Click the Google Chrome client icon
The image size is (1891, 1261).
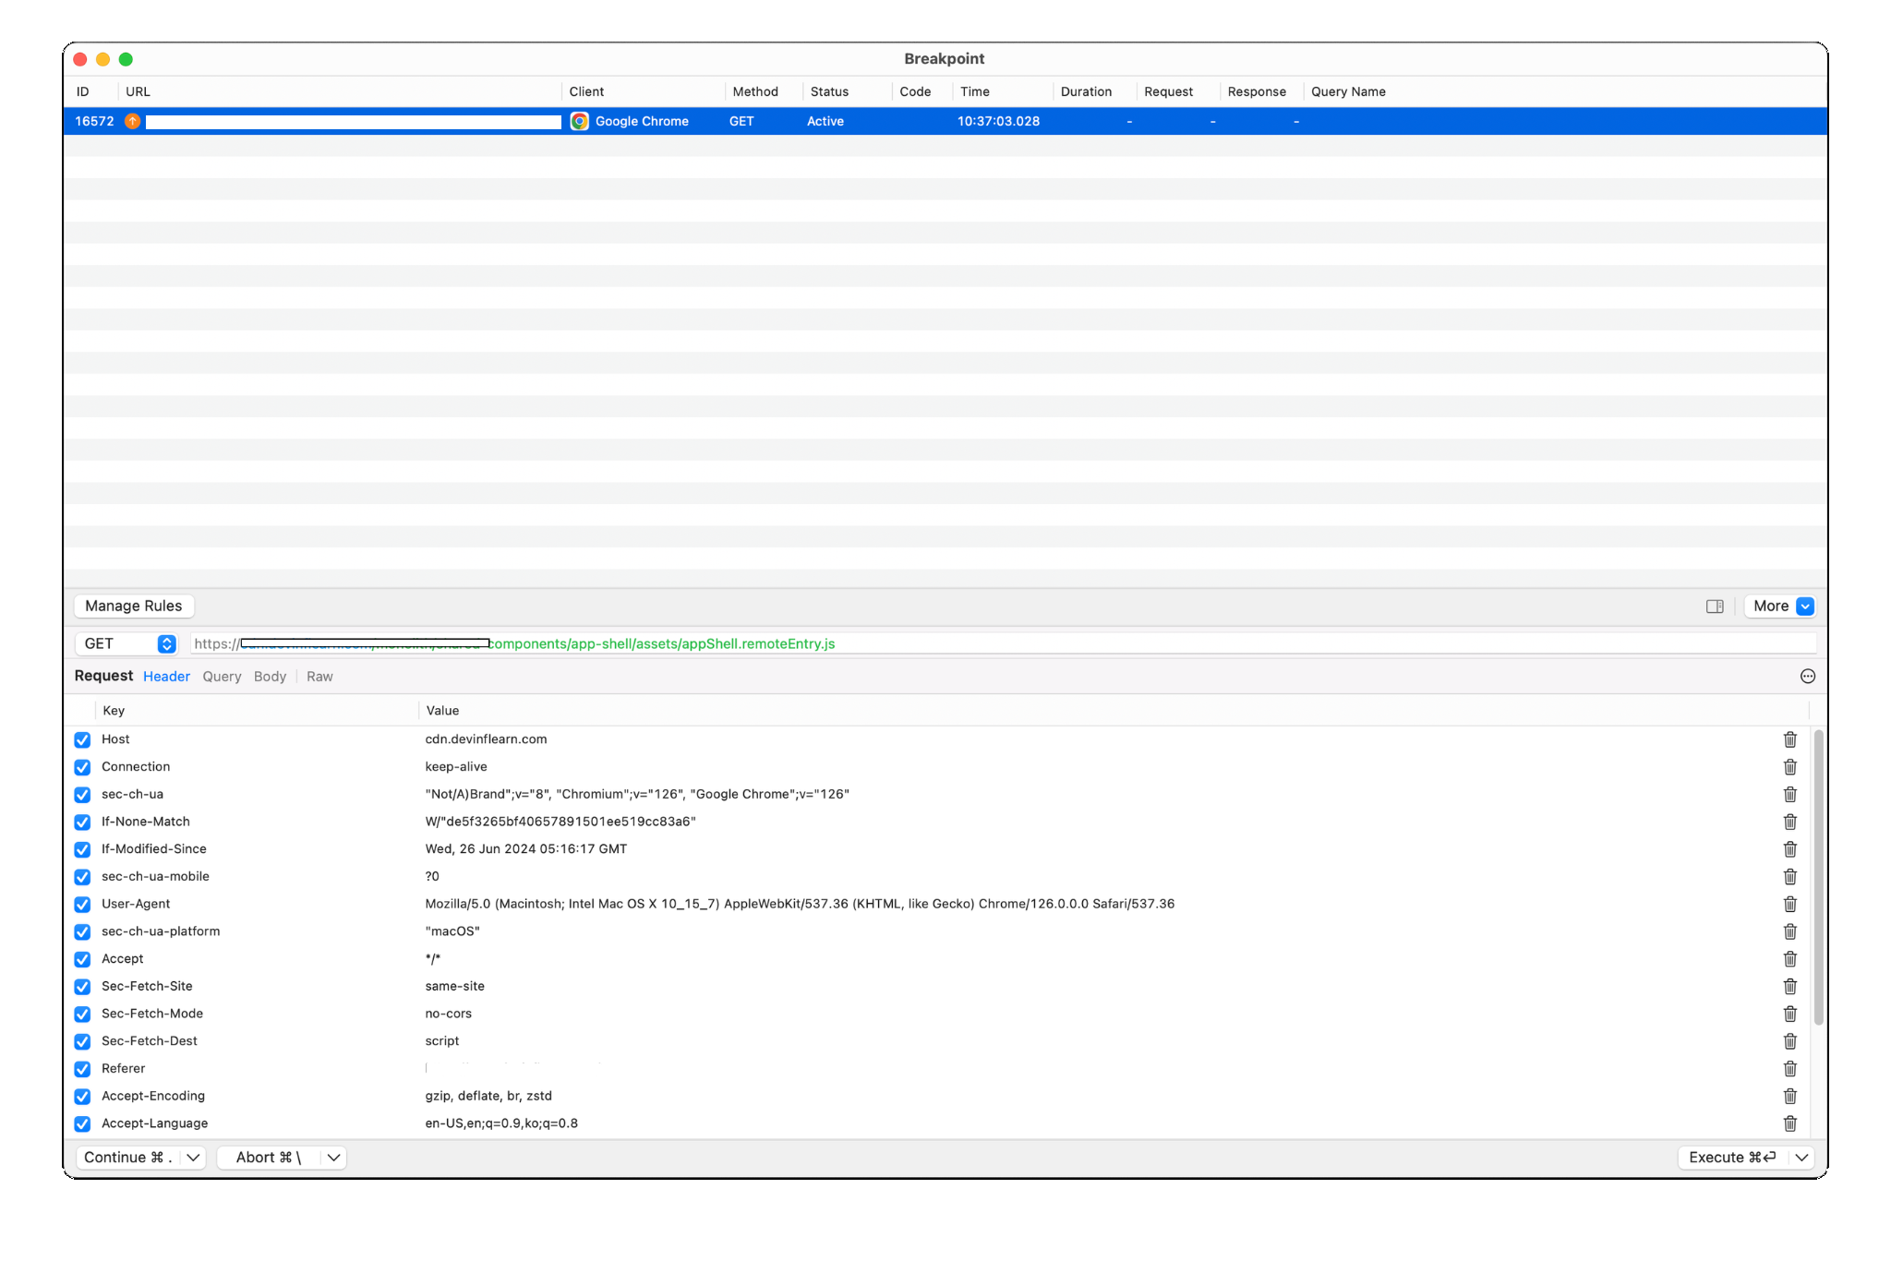[580, 122]
